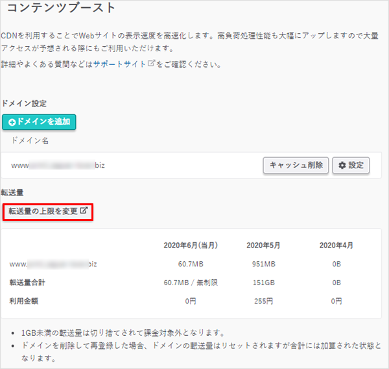Click the 利用金額 row label

pos(24,301)
